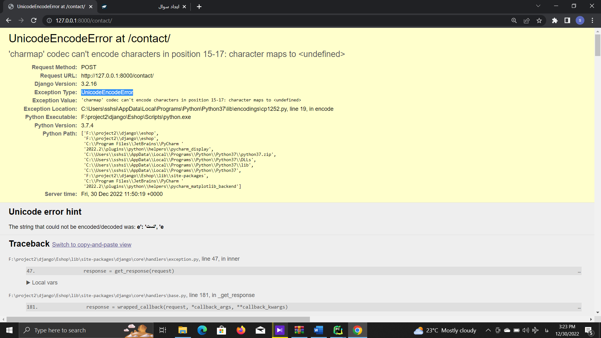Screen dimensions: 601x338
Task: Open the browser side panel icon
Action: [x=567, y=20]
